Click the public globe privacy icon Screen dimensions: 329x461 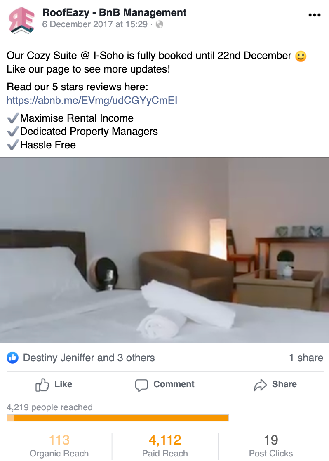point(160,24)
